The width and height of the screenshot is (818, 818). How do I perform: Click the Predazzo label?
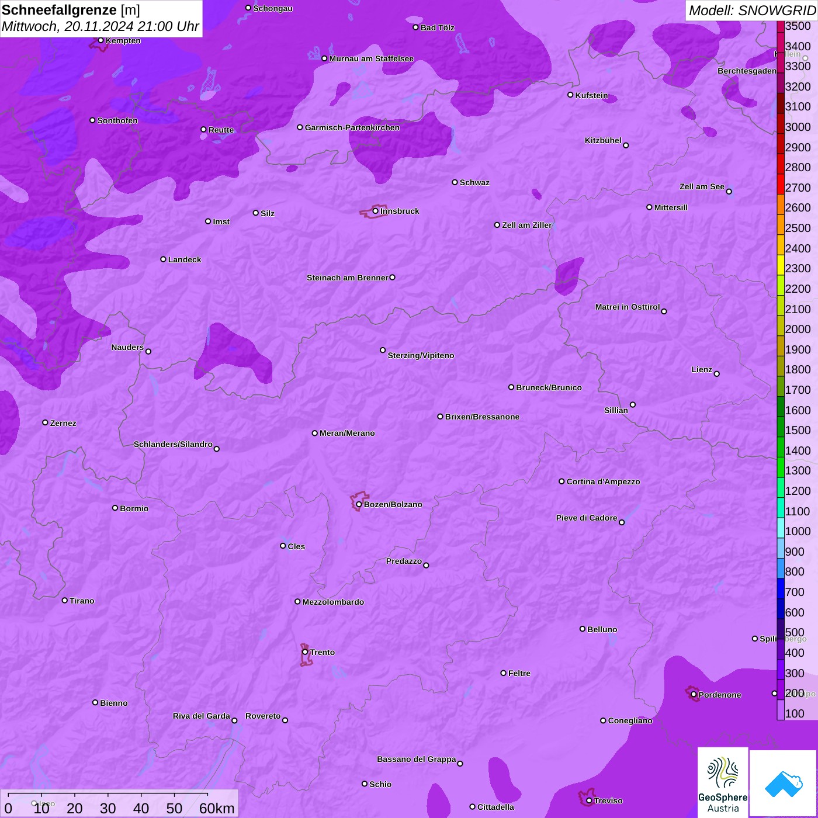coord(404,561)
